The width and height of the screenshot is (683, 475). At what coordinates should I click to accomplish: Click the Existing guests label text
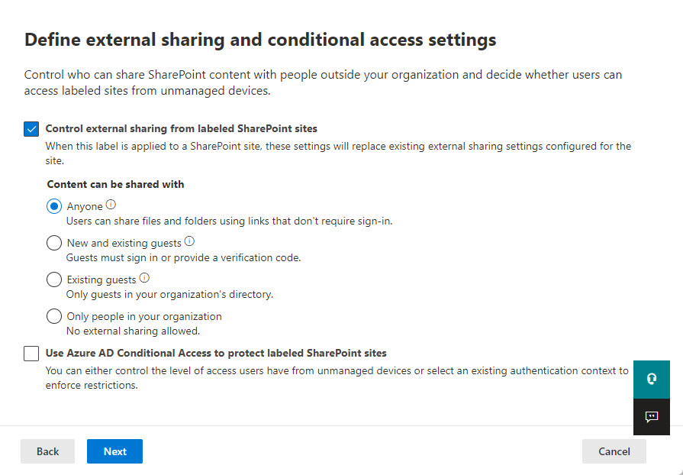click(101, 280)
